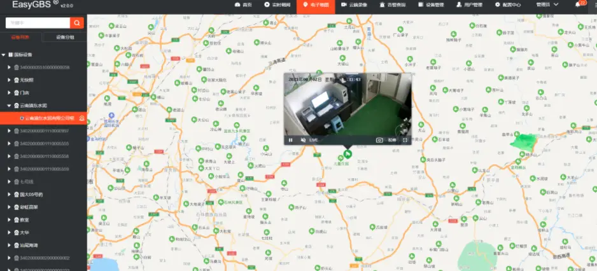Viewport: 597px width, 271px height.
Task: Open the 首页 home page
Action: (x=242, y=5)
